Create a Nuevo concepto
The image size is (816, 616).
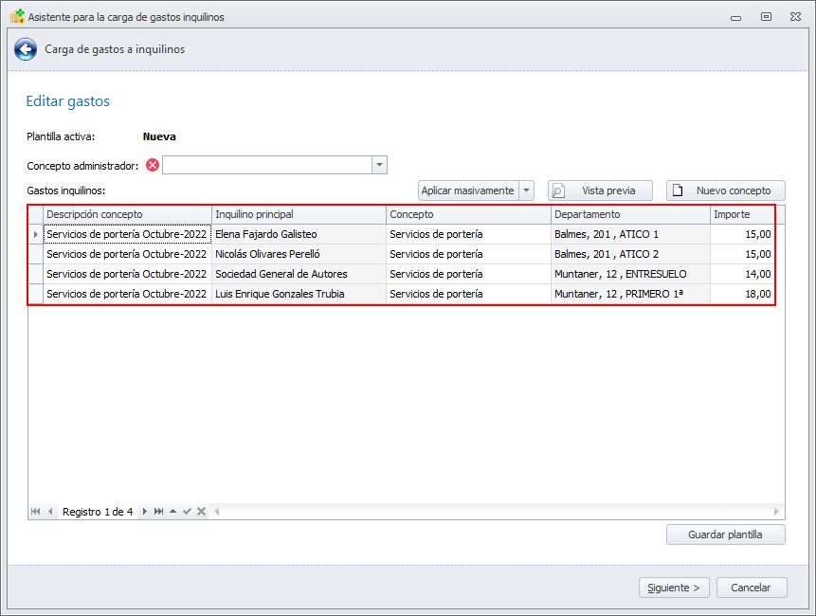[725, 190]
